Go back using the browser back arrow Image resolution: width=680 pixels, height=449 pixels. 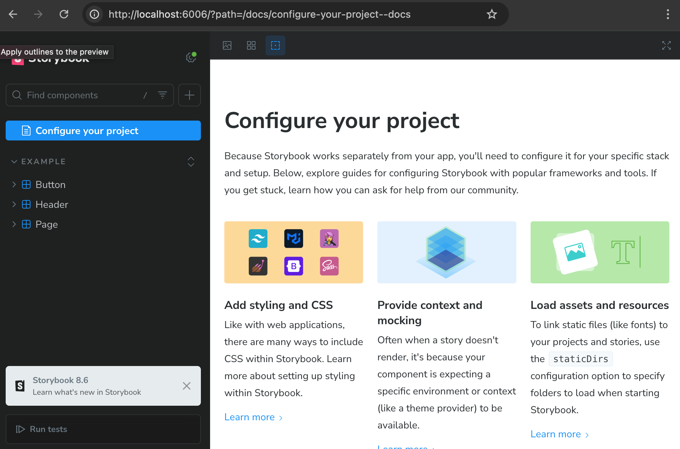coord(13,14)
